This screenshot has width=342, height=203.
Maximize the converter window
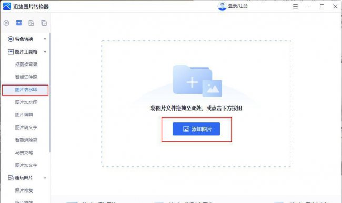[322, 6]
